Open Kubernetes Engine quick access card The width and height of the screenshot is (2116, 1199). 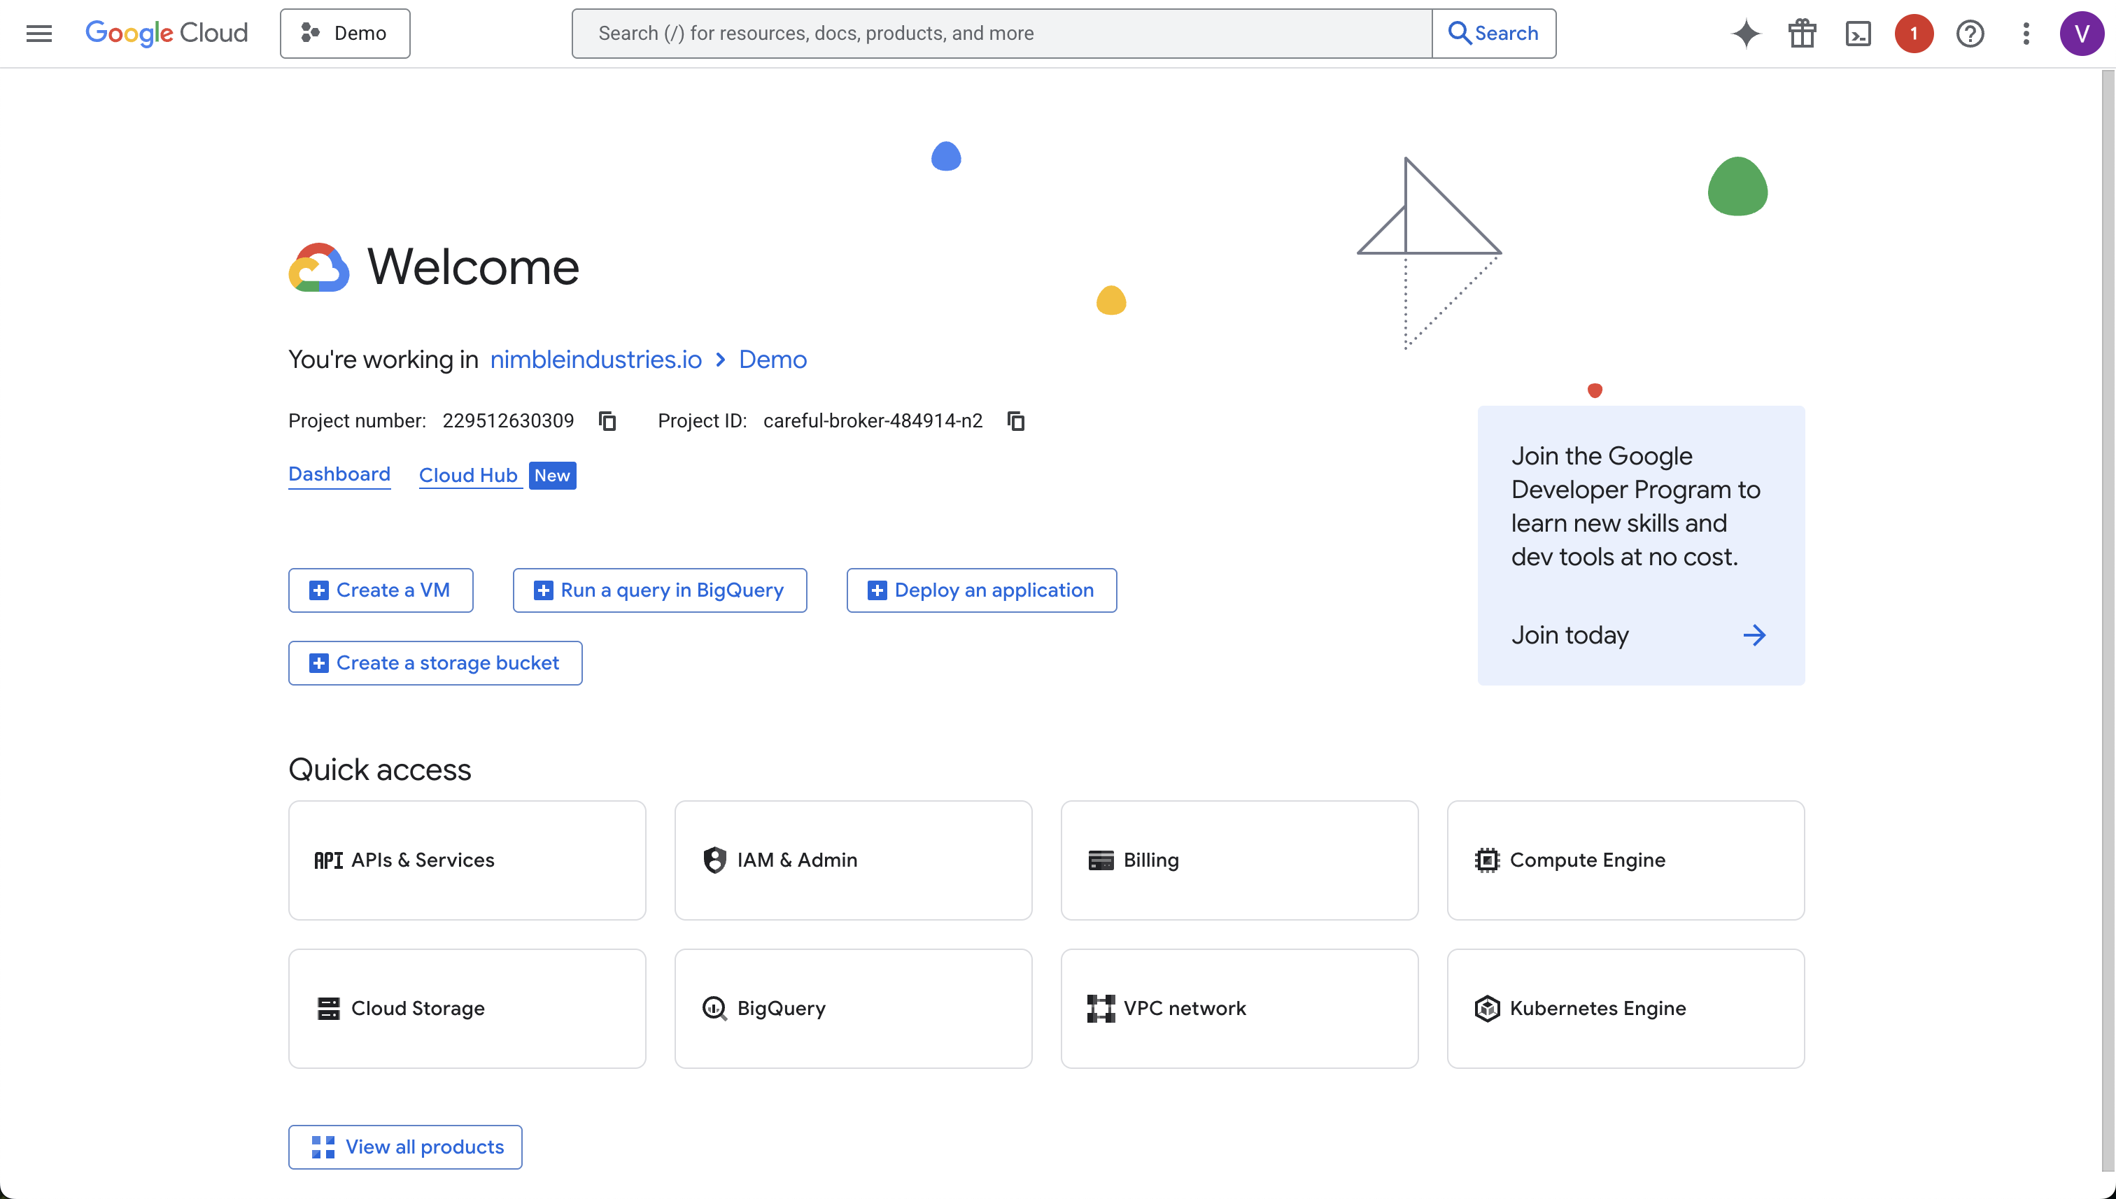point(1624,1008)
